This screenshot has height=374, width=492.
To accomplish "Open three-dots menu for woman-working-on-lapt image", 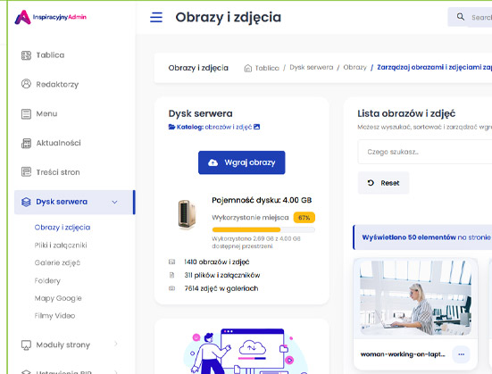I will [461, 354].
